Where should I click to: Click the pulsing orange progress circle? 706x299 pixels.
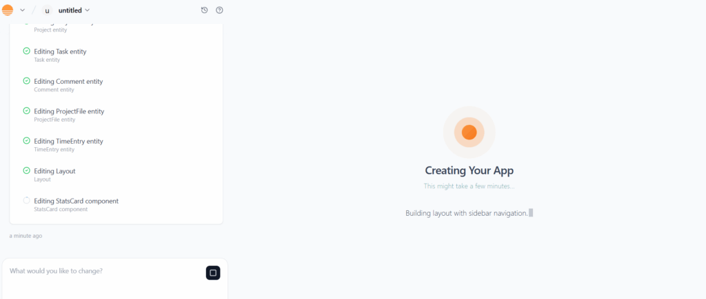[x=469, y=132]
